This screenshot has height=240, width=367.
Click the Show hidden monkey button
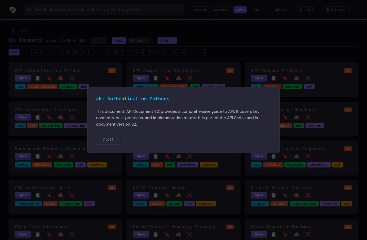pos(167,41)
